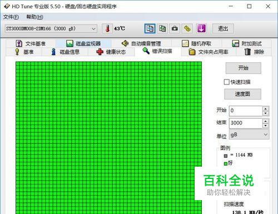Click the 开始 value input field

[246, 111]
